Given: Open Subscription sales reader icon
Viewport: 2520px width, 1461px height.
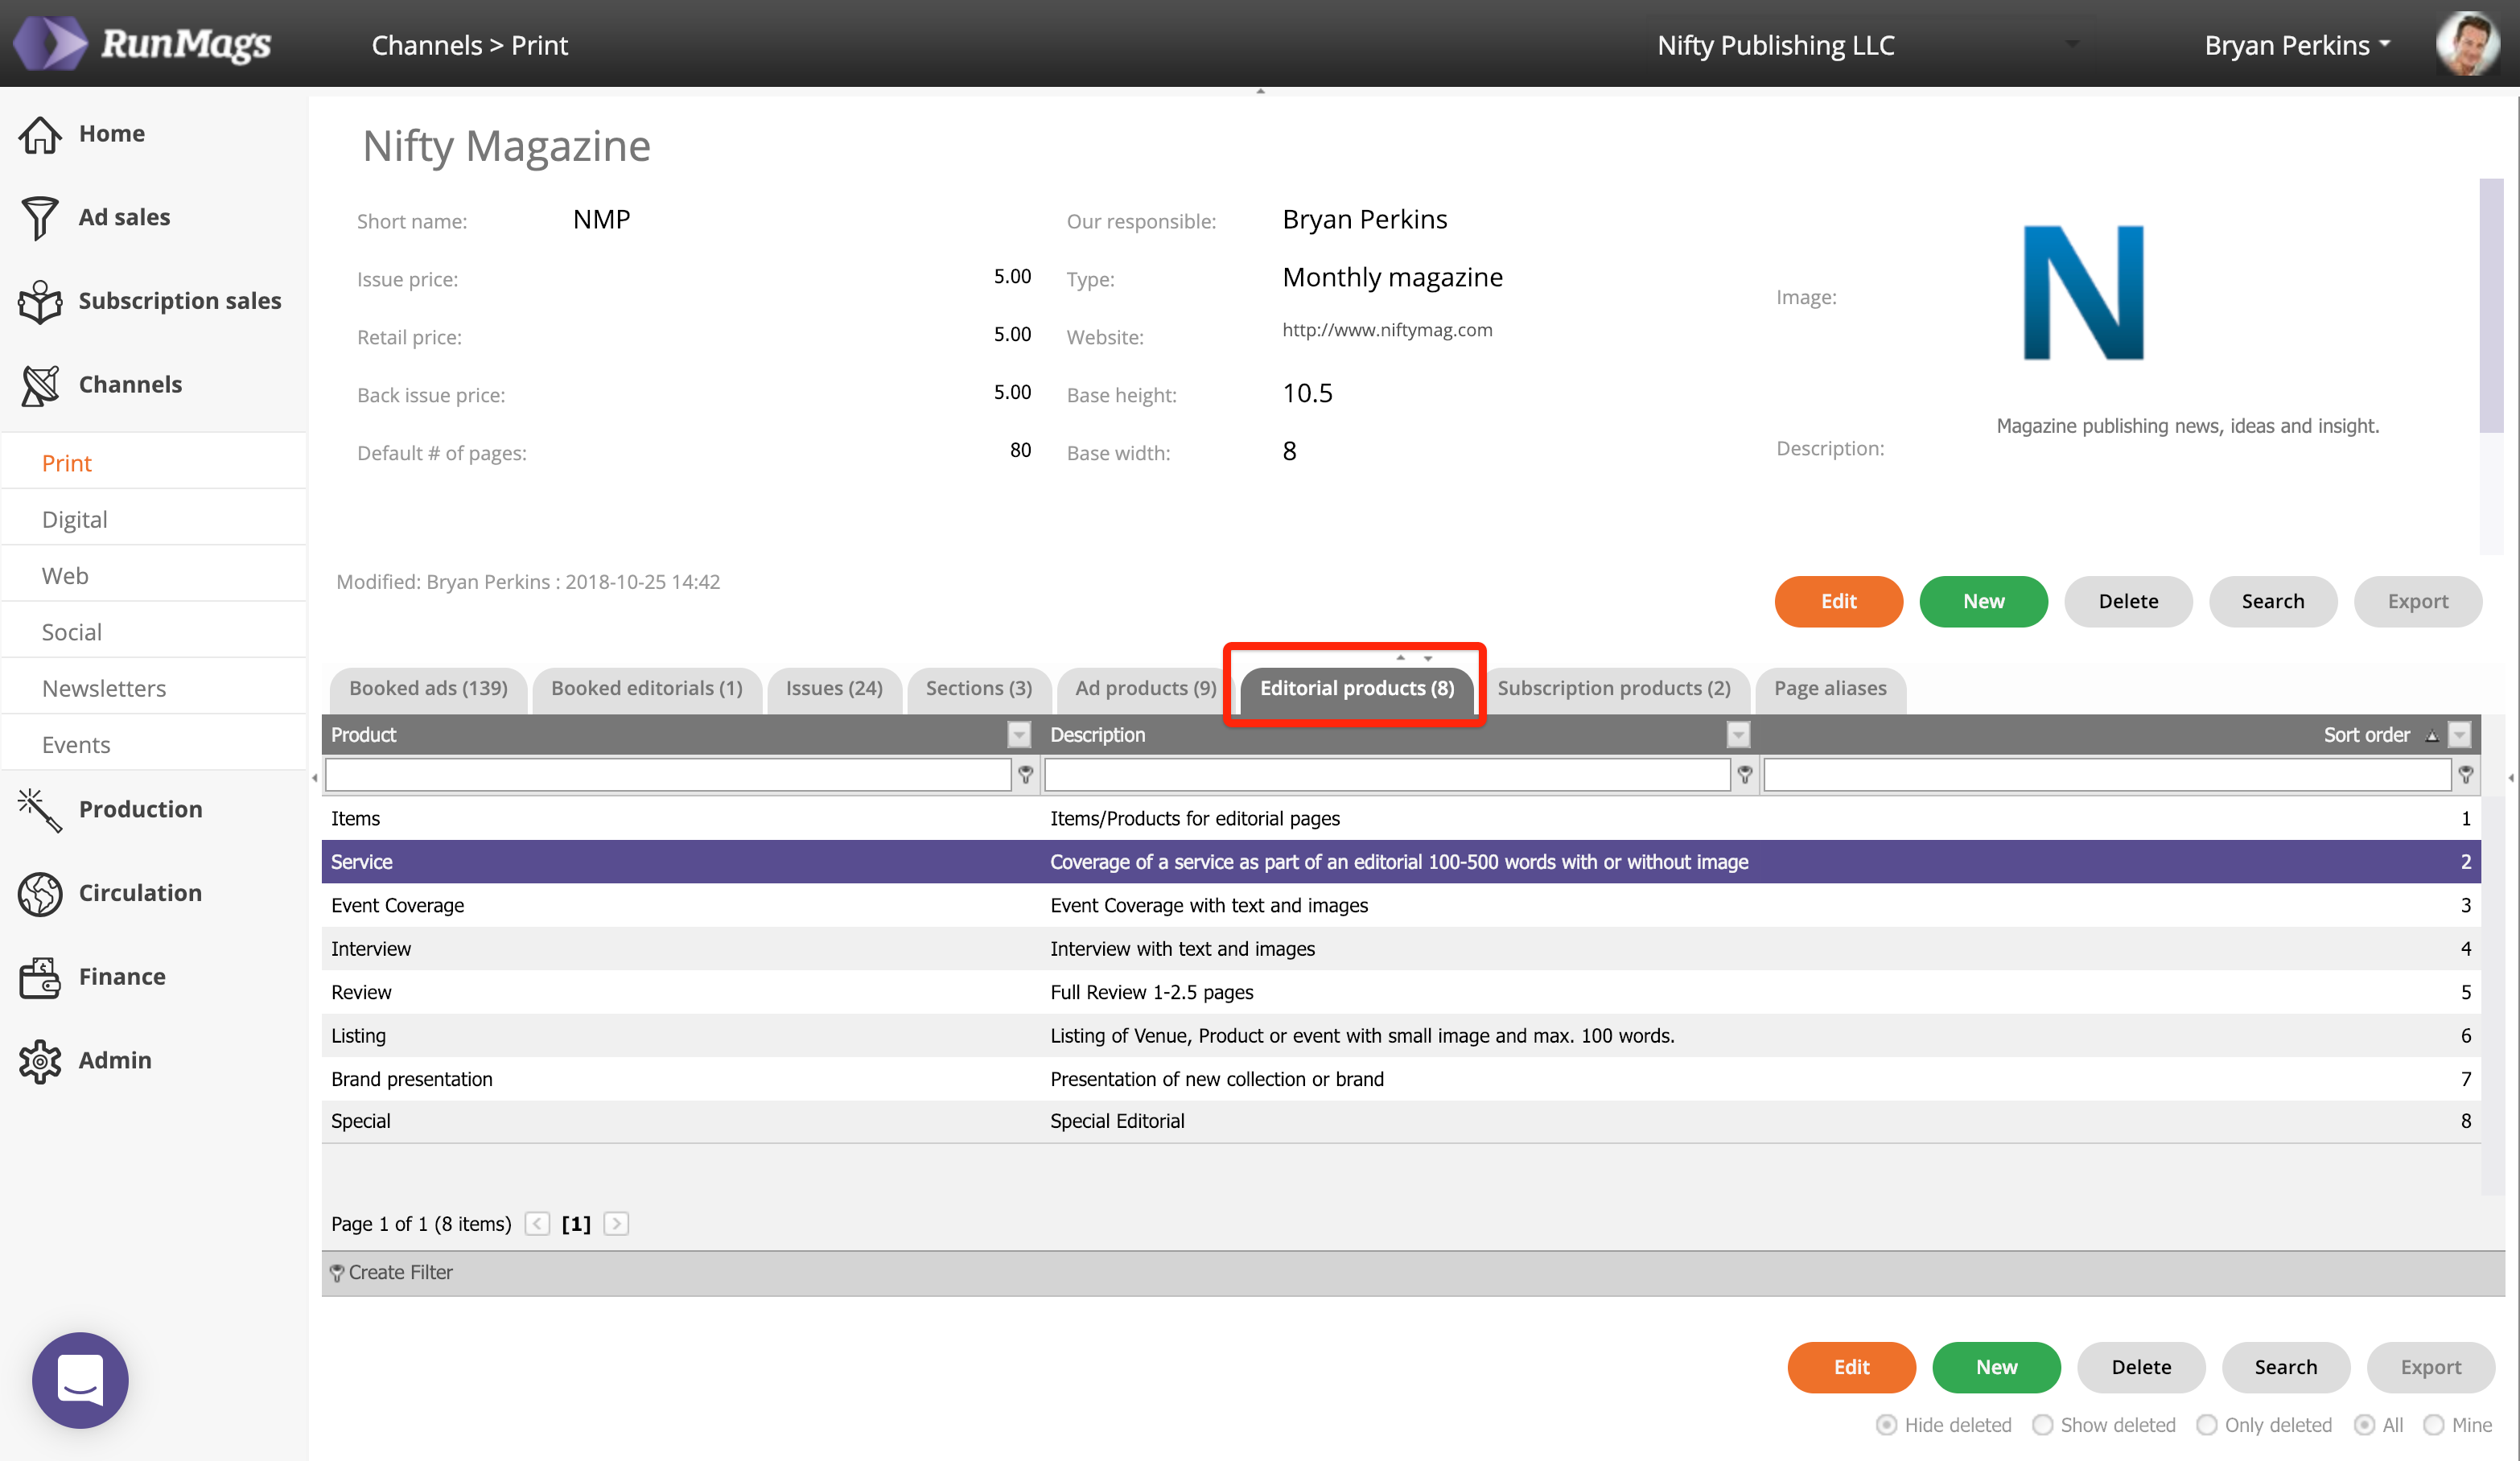Looking at the screenshot, I should pyautogui.click(x=40, y=301).
